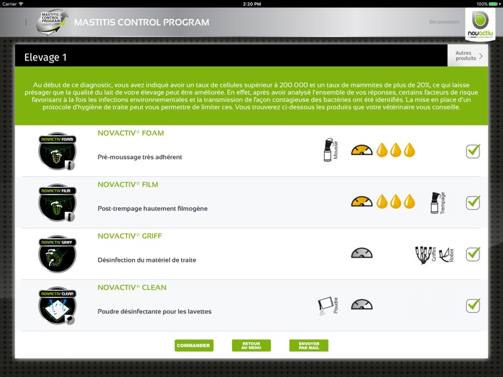Click the first yellow drop in the Foam row

click(x=382, y=150)
